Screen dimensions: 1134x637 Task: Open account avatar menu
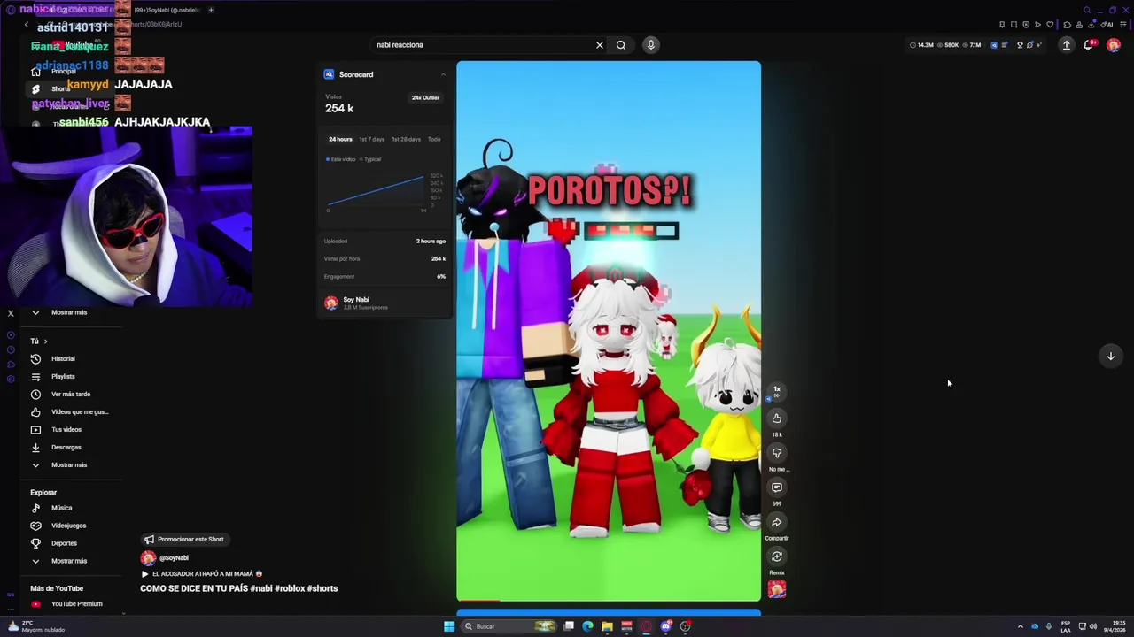point(1114,45)
